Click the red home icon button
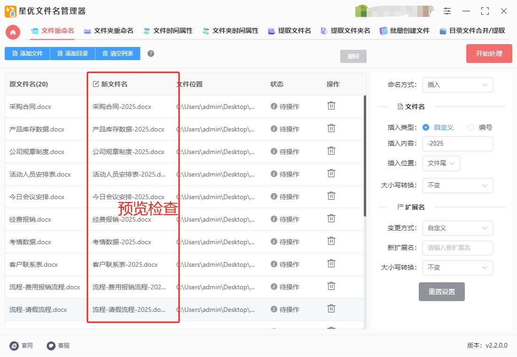The height and width of the screenshot is (357, 517). 13,32
